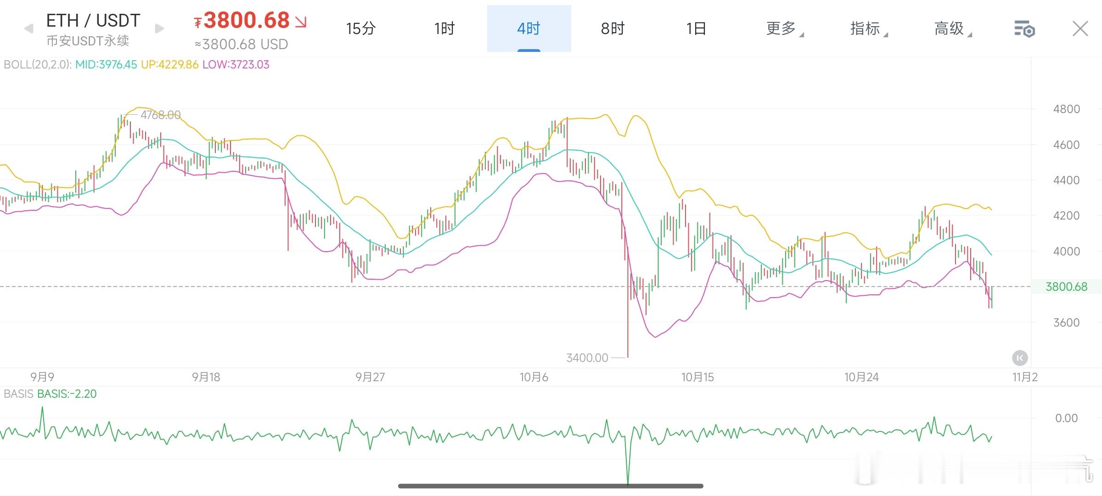Click the previous trading pair left arrow
The image size is (1102, 496).
click(x=28, y=29)
